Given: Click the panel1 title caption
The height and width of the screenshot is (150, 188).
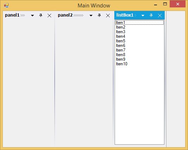Looking at the screenshot, I should [12, 15].
